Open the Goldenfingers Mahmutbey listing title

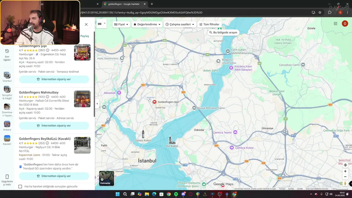click(x=39, y=92)
